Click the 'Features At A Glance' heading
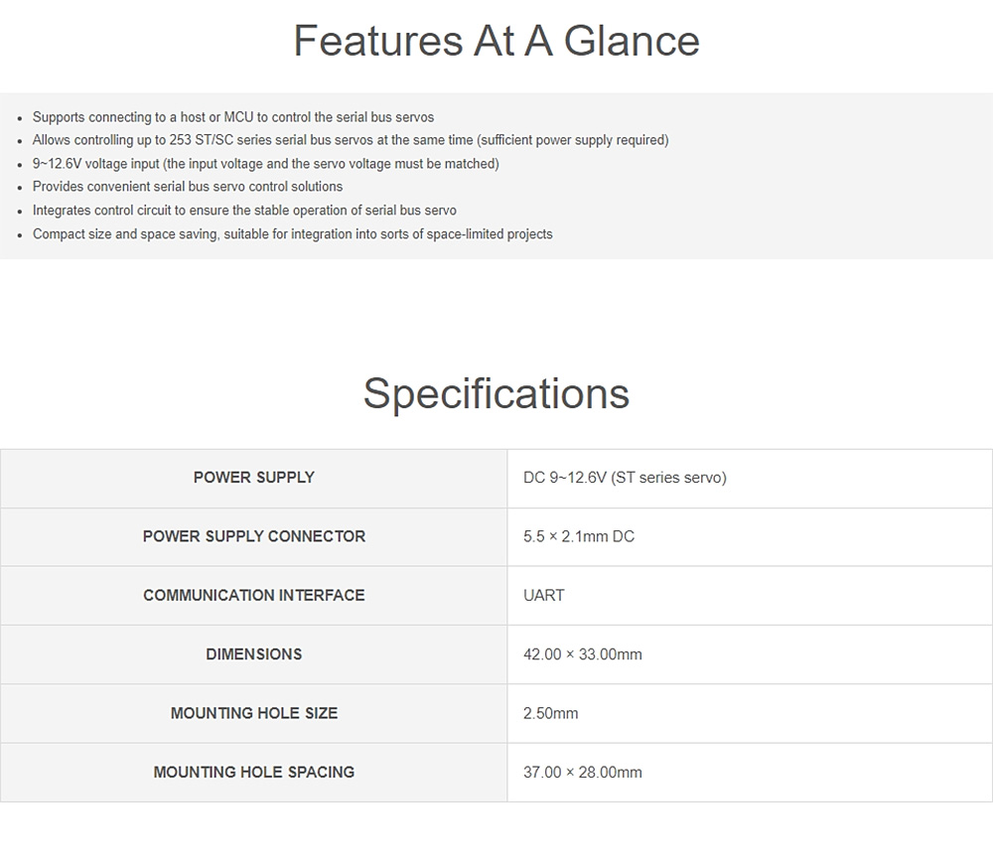The height and width of the screenshot is (868, 993). coord(496,41)
